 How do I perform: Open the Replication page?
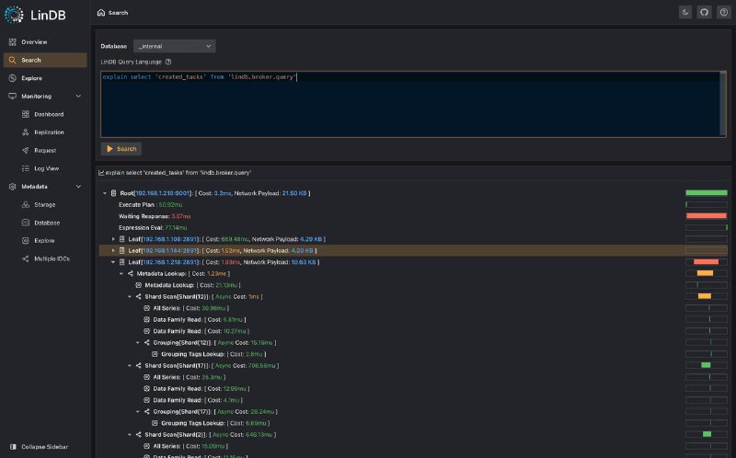coord(49,132)
